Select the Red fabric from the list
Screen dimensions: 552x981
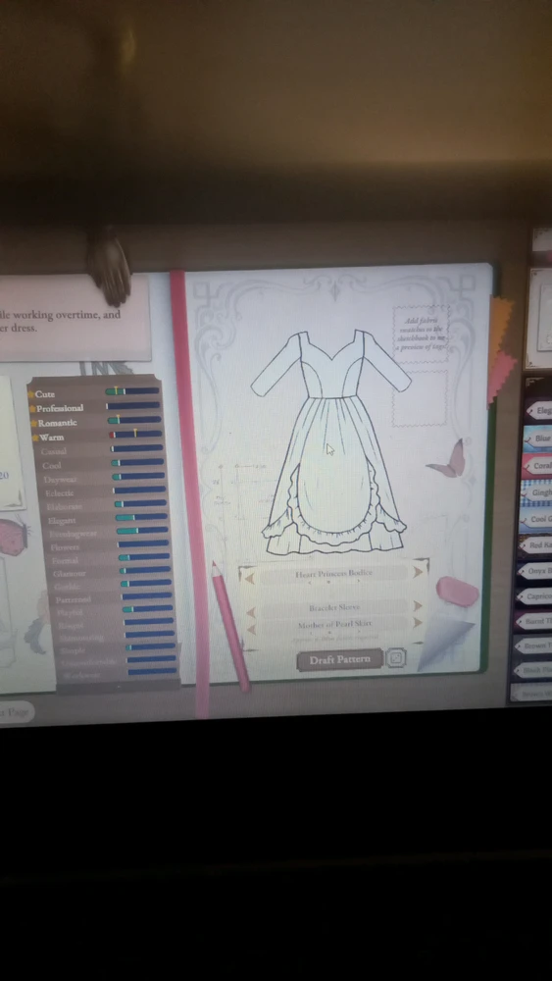pyautogui.click(x=535, y=544)
